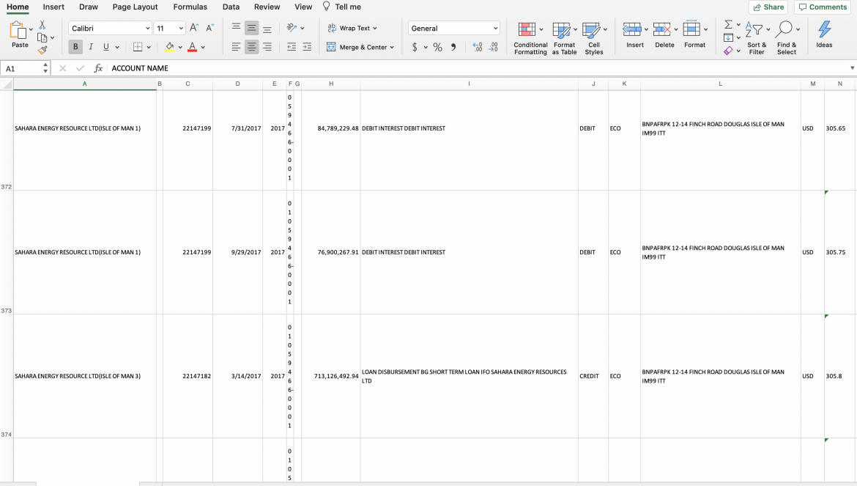Switch to the Formulas tab
Viewport: 857px width, 486px height.
tap(190, 7)
